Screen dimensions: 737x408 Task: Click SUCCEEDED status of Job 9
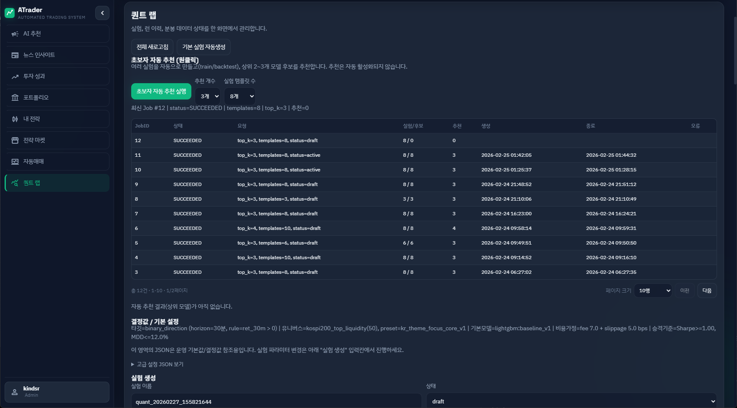coord(188,184)
